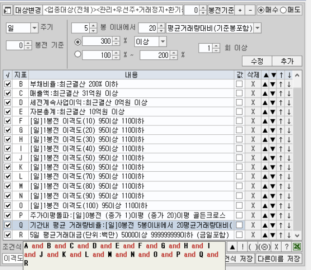Image resolution: width=311 pixels, height=270 pixels.
Task: Tick the 값 checkbox for row C
Action: (239, 93)
